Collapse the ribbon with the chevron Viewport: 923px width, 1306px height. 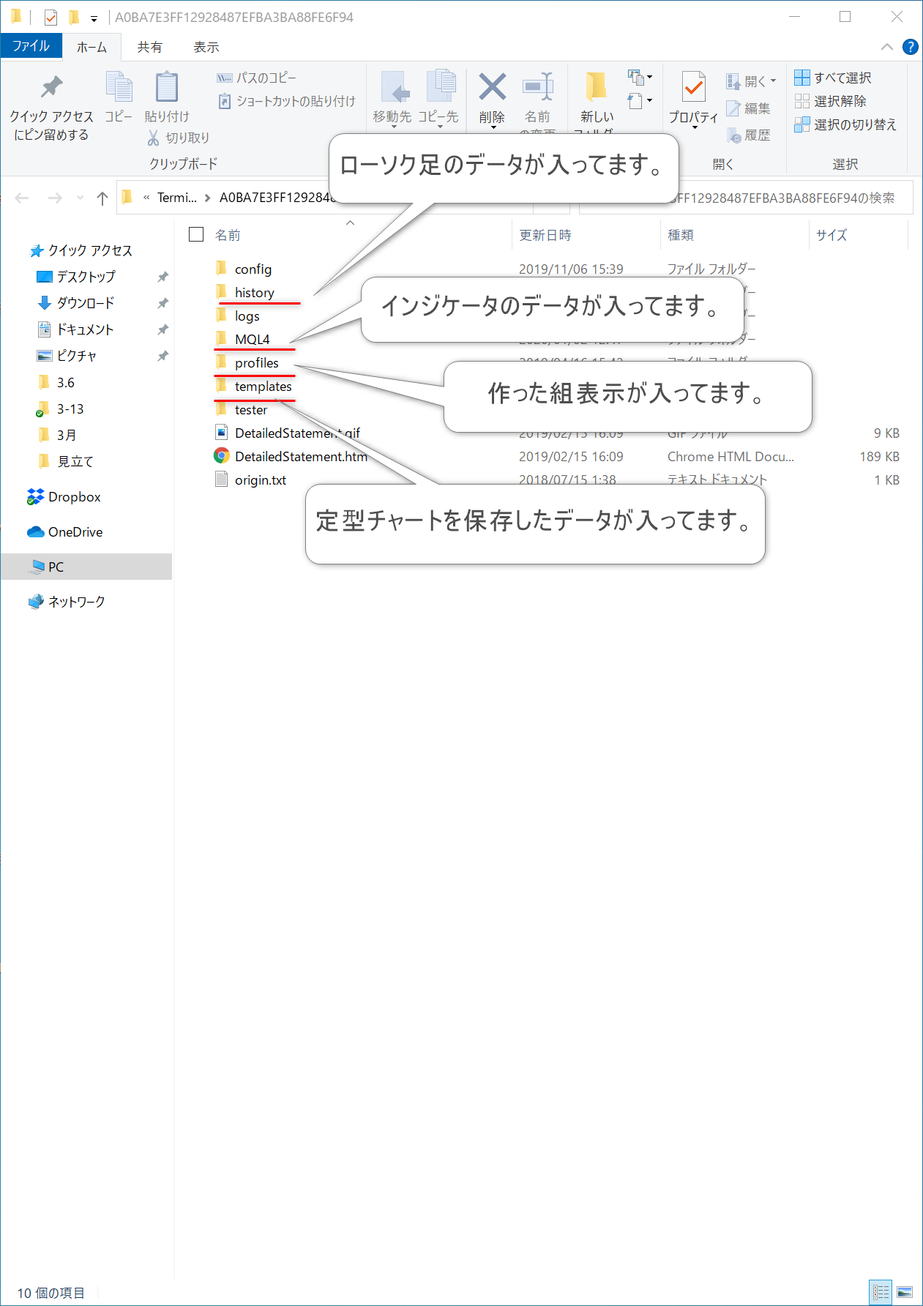tap(887, 47)
